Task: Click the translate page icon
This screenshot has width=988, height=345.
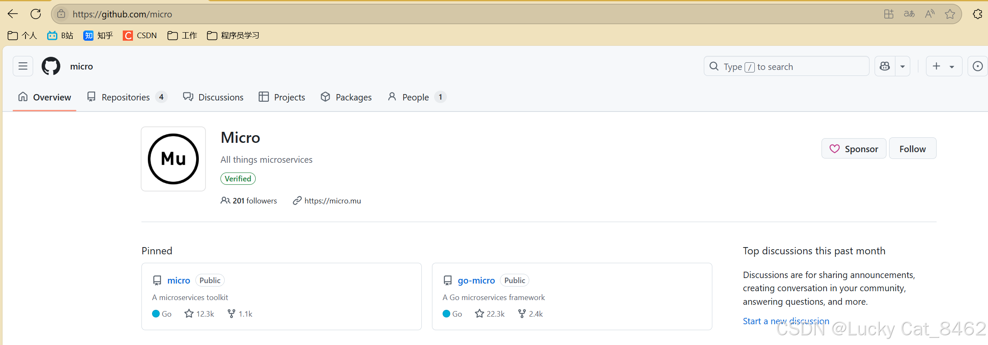Action: click(x=909, y=14)
